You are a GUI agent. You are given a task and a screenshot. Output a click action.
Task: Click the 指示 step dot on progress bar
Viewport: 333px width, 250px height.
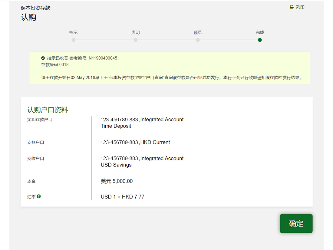(x=74, y=40)
